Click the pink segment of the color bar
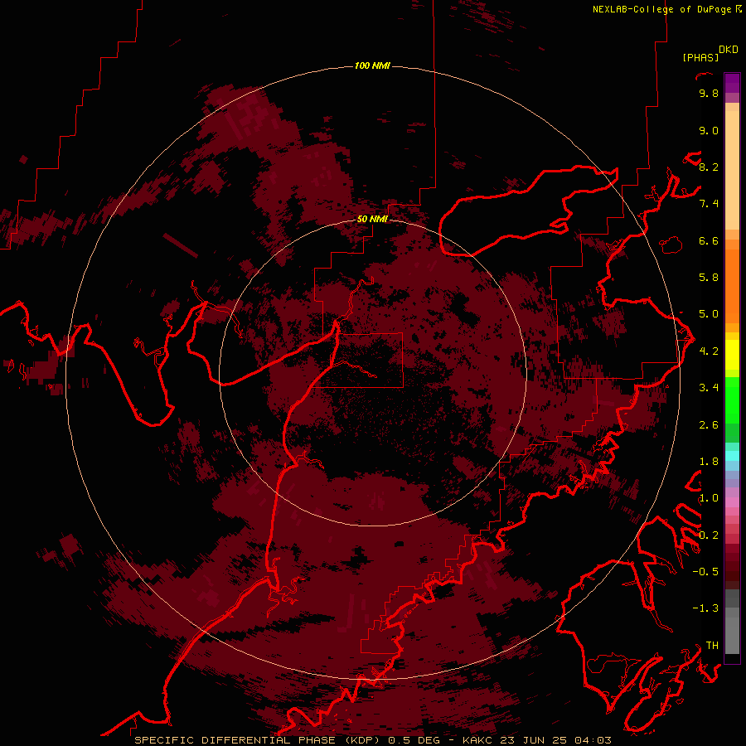746x746 pixels. [x=732, y=502]
